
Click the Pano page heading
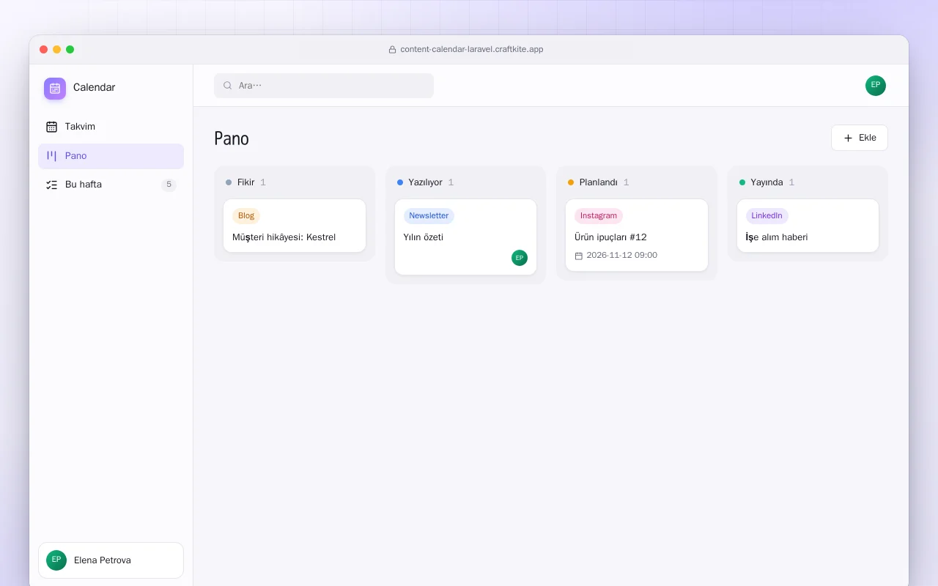tap(232, 138)
